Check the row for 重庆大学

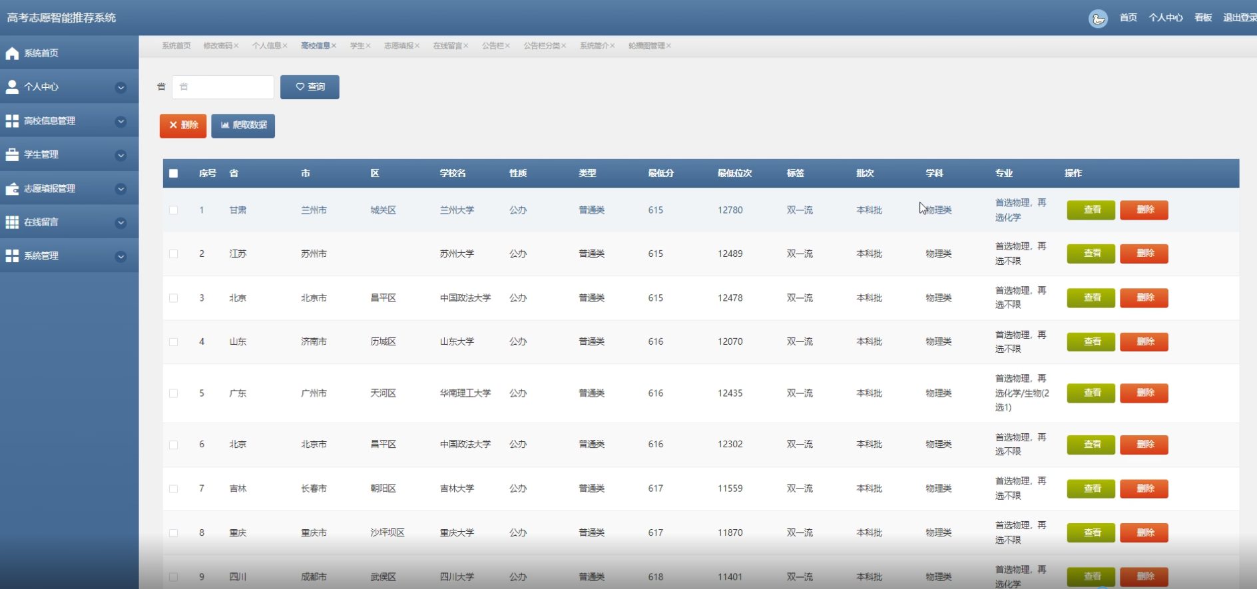point(174,533)
